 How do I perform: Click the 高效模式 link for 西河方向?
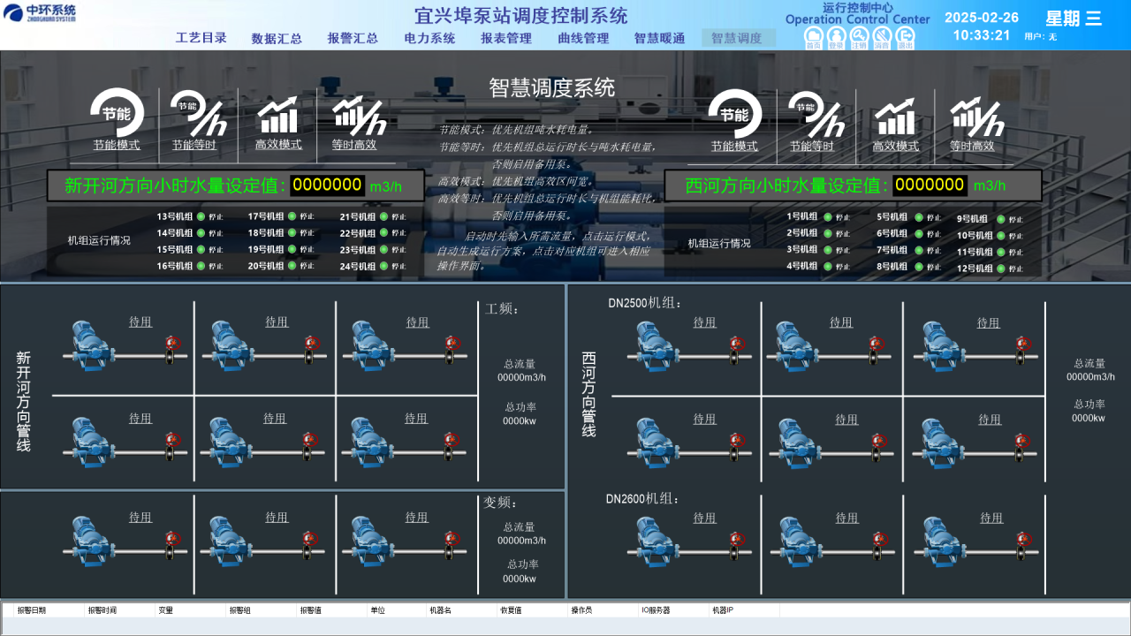coord(896,146)
